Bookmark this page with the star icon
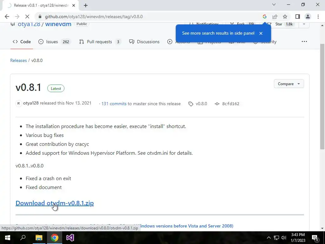The image size is (325, 244). 285,17
